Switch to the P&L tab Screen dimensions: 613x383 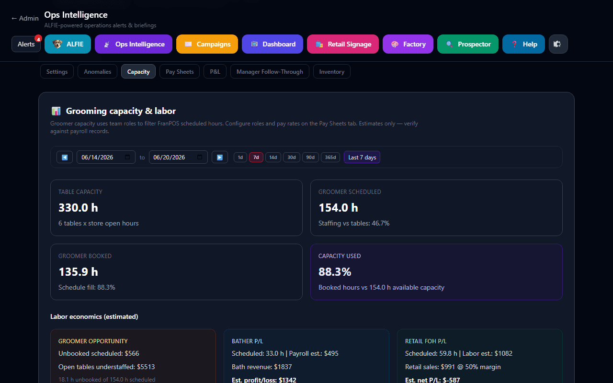pos(215,71)
